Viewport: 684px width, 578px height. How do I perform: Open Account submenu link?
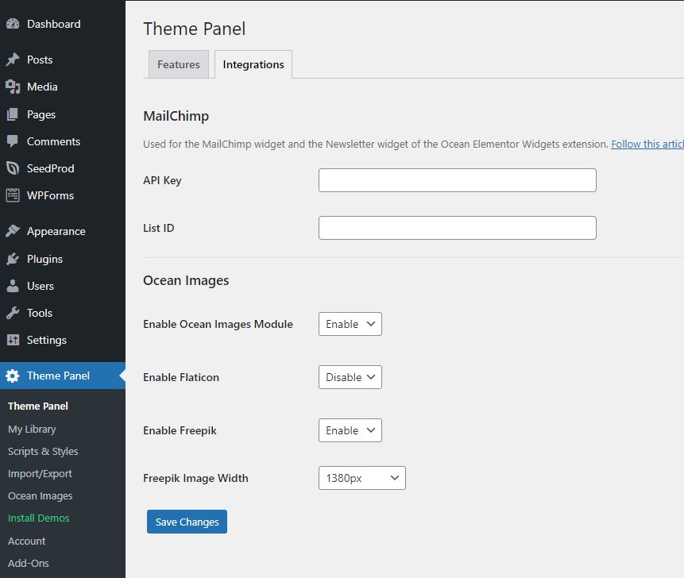26,541
